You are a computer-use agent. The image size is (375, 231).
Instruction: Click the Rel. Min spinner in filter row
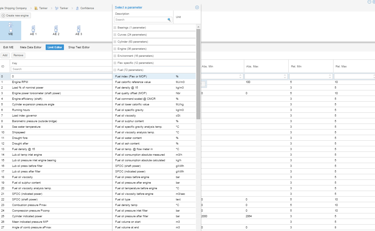pos(330,77)
